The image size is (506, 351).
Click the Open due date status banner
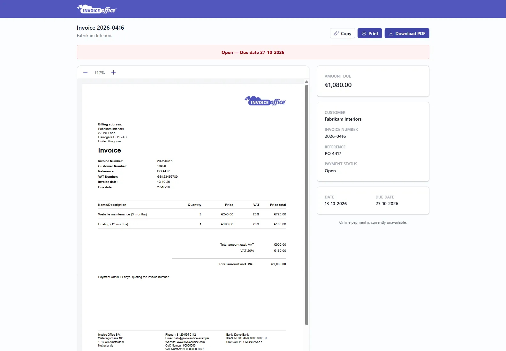253,52
